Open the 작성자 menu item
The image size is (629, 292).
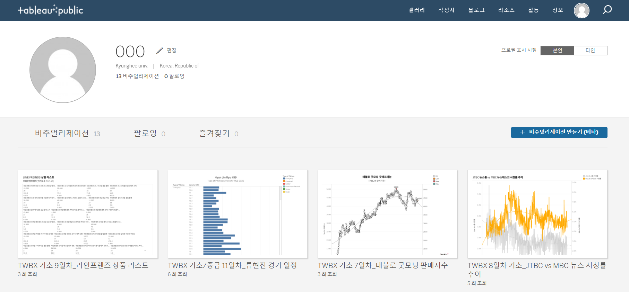(446, 10)
